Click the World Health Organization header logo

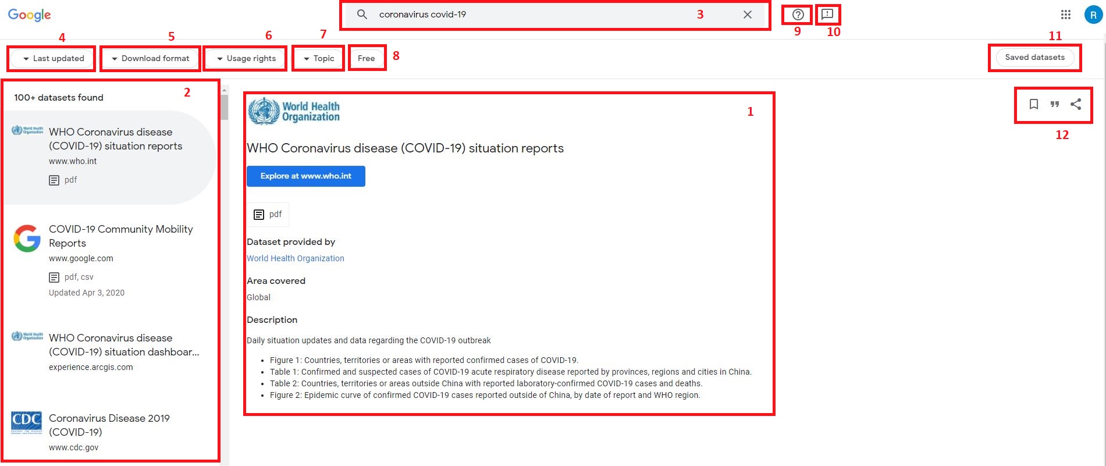point(294,111)
